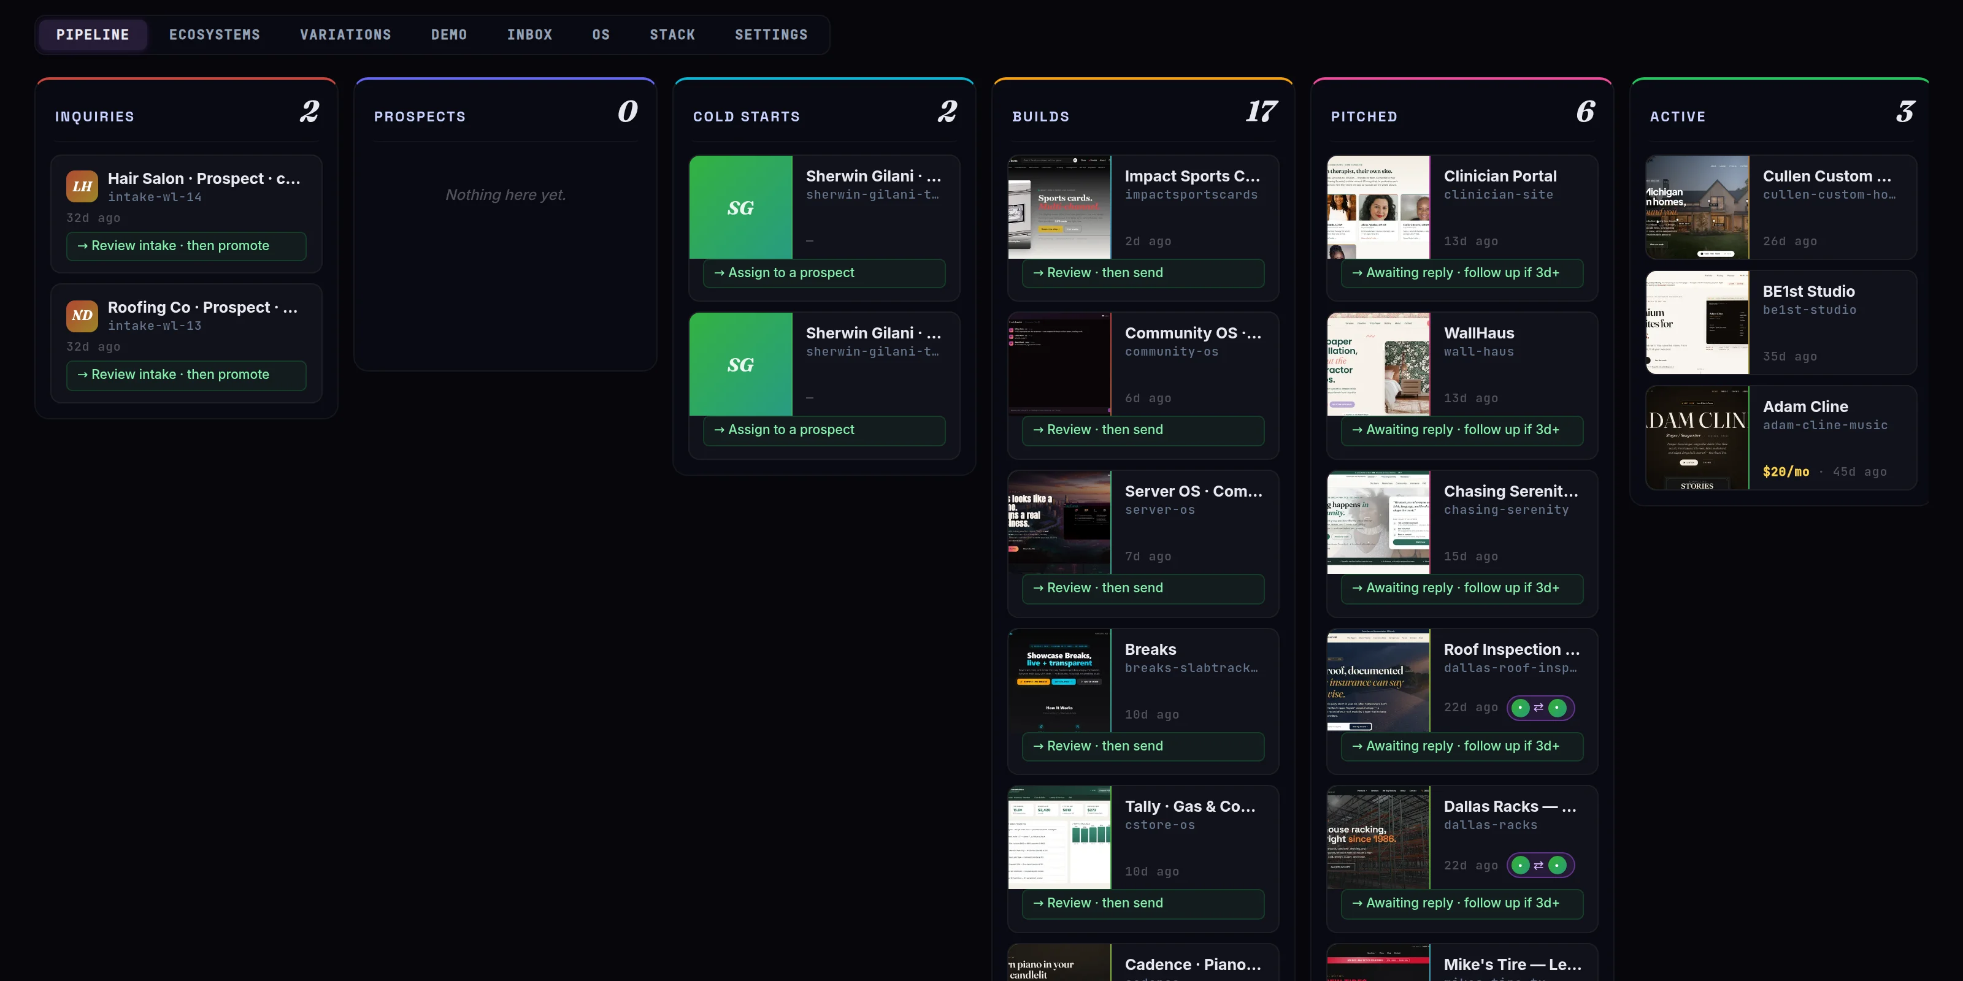Screen dimensions: 1963x981
Task: Click Review then send on Impact Sports
Action: (1142, 273)
